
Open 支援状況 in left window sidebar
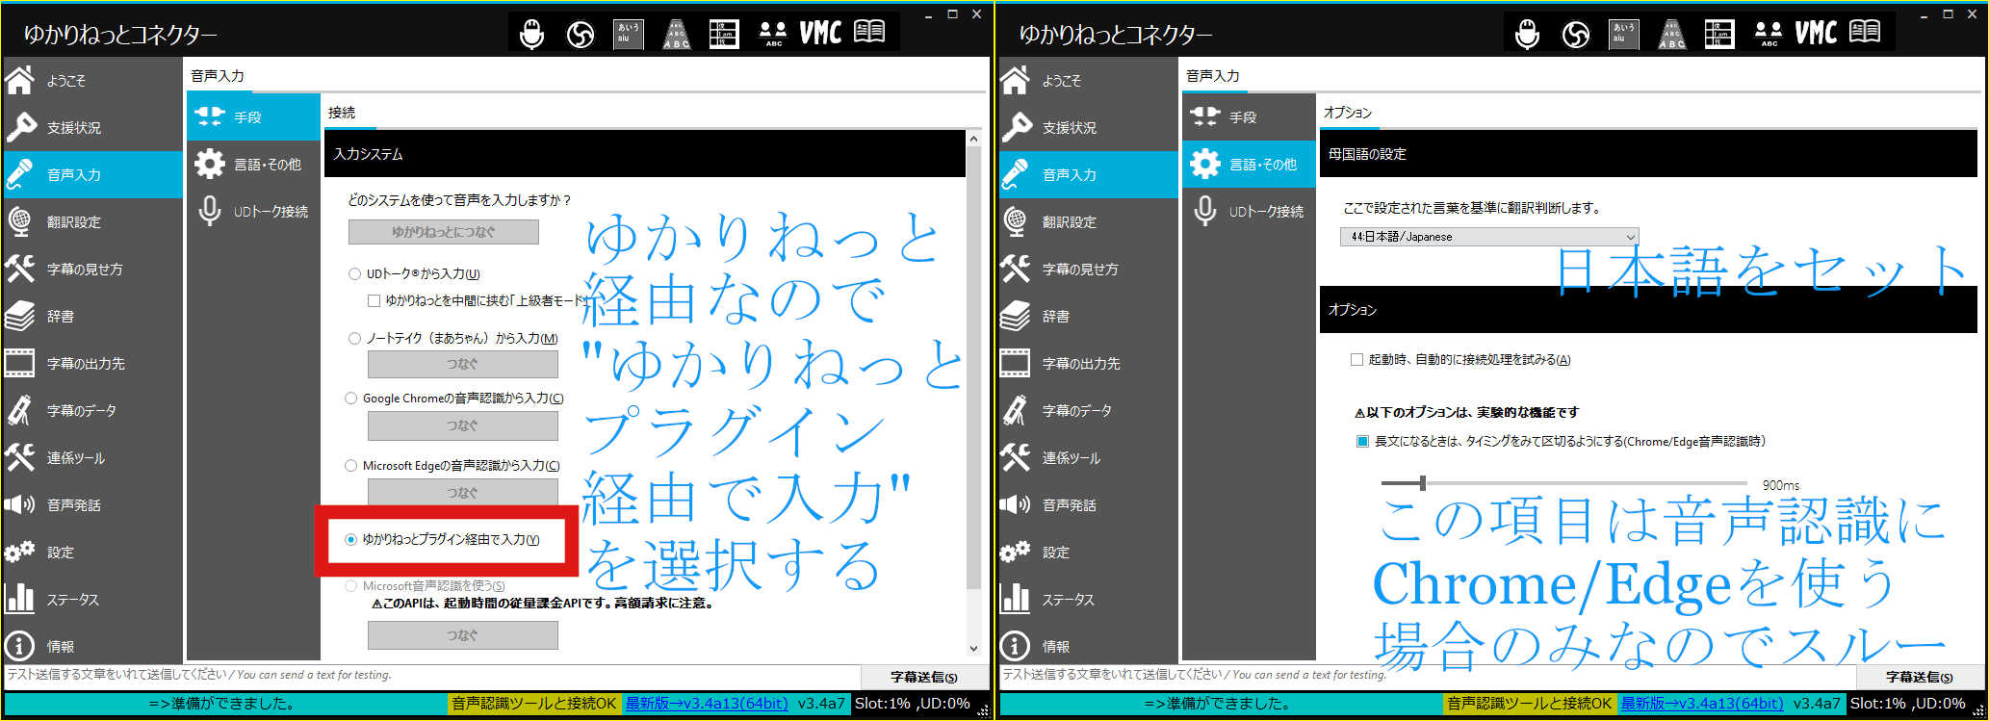pyautogui.click(x=91, y=127)
